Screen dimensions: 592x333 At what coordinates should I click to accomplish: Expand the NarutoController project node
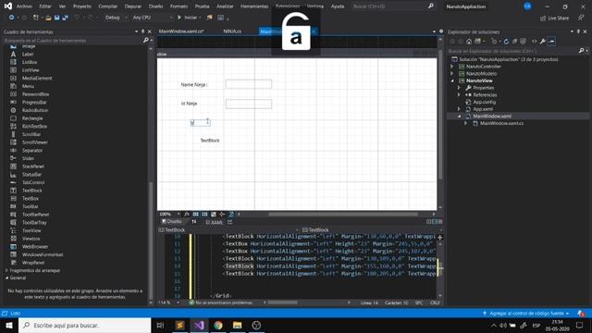(x=452, y=67)
